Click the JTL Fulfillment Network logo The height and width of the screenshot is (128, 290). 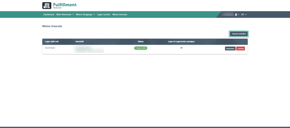59,6
